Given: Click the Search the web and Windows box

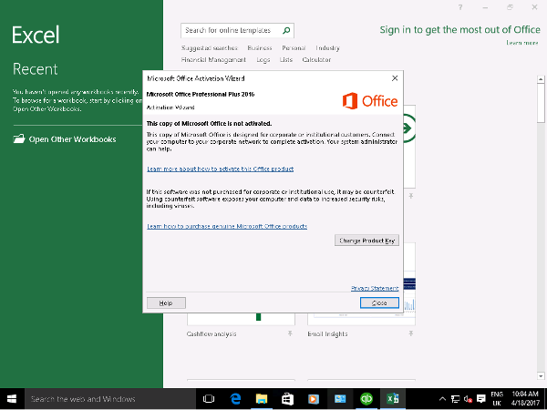Looking at the screenshot, I should [x=110, y=399].
